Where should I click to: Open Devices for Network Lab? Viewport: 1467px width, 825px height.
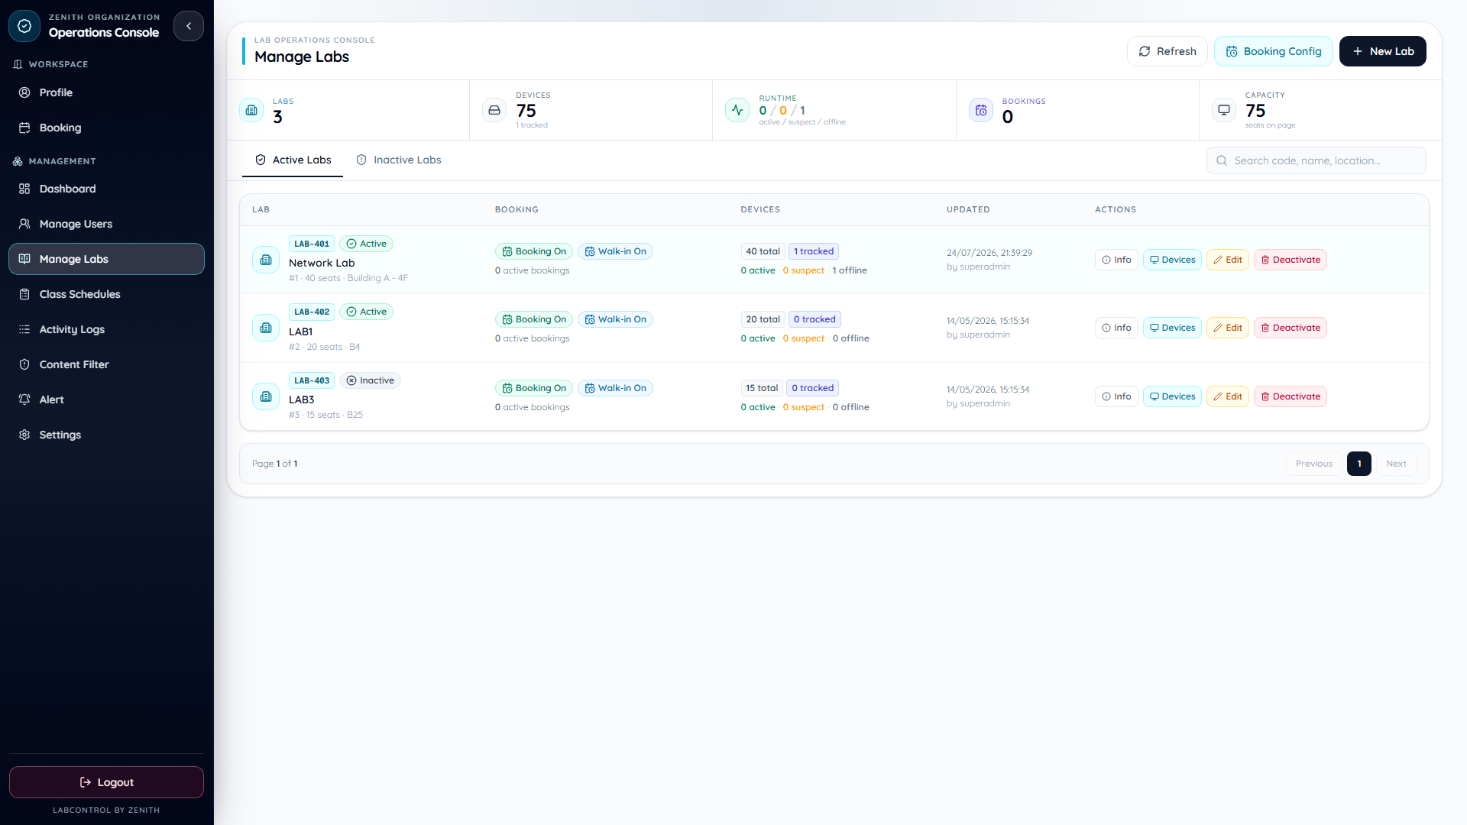tap(1172, 260)
